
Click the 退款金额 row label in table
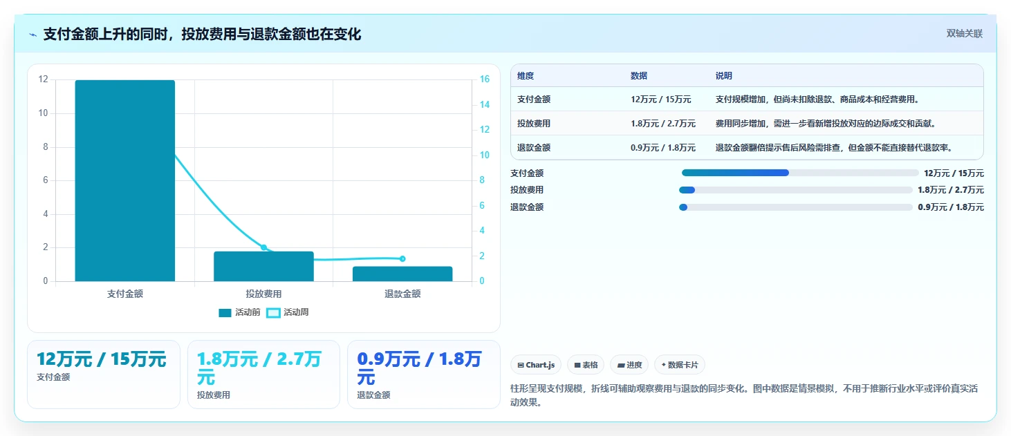(x=534, y=148)
